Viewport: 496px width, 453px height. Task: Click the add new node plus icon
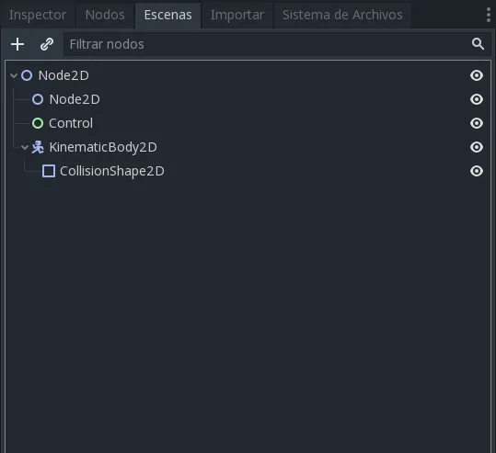pos(17,44)
